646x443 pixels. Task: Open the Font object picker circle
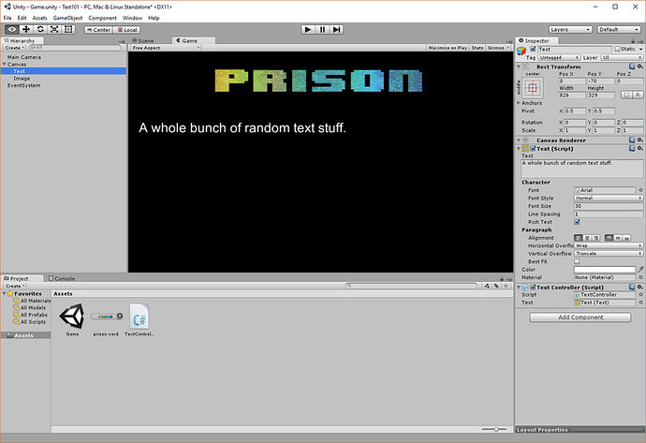pos(640,190)
